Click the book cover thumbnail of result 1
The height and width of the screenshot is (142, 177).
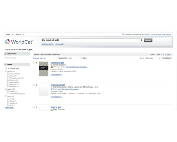point(44,69)
